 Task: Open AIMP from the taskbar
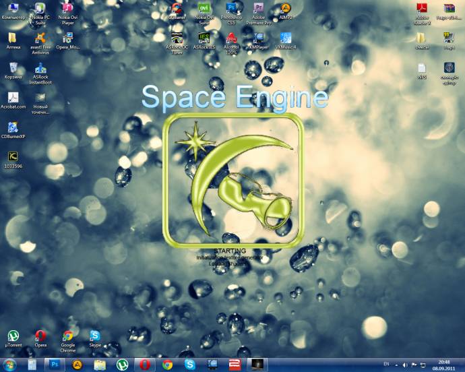pyautogui.click(x=77, y=365)
